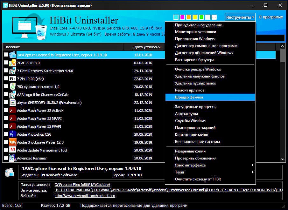The height and width of the screenshot is (210, 288).
Task: Click the Adobe Flash Player 32 NPAPI icon
Action: pos(13,118)
